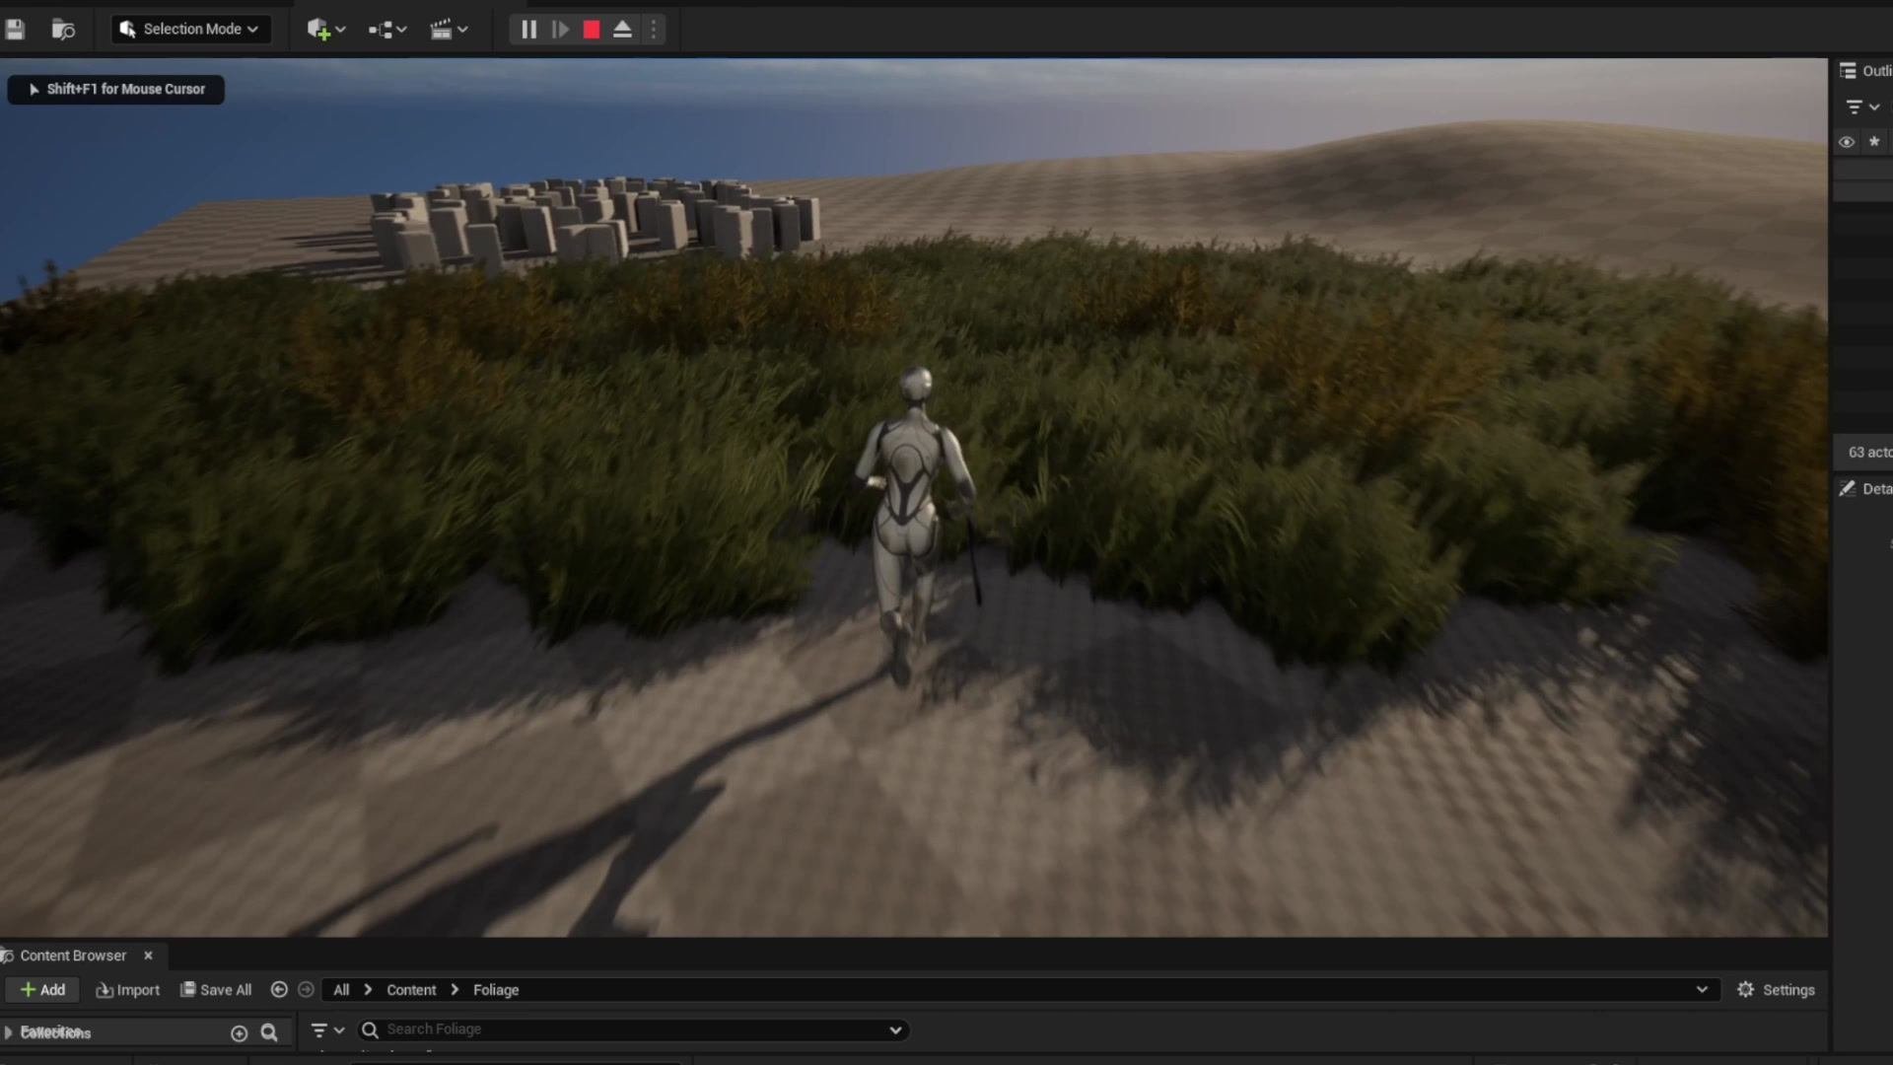
Task: Open the Selection Mode dropdown
Action: point(189,30)
